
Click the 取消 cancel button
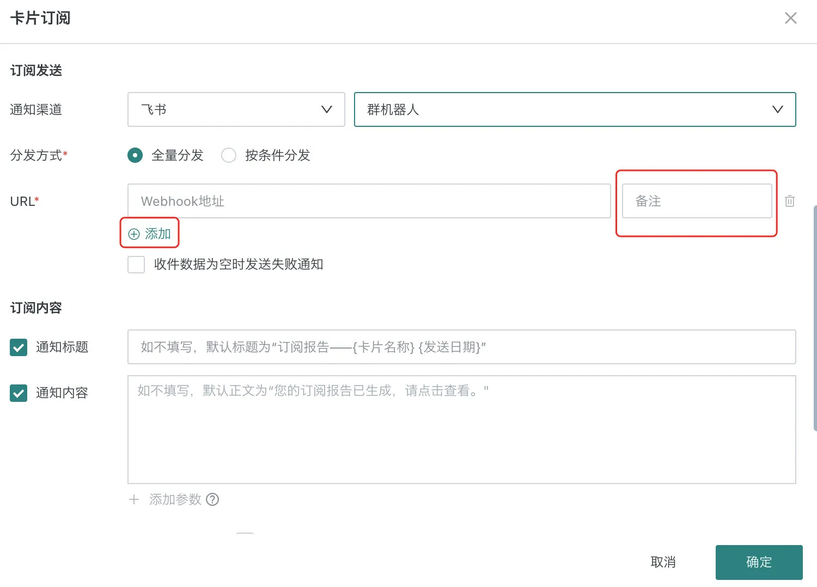point(663,562)
